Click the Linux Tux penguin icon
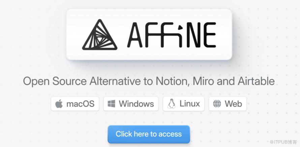This screenshot has height=147, width=300. (x=172, y=104)
